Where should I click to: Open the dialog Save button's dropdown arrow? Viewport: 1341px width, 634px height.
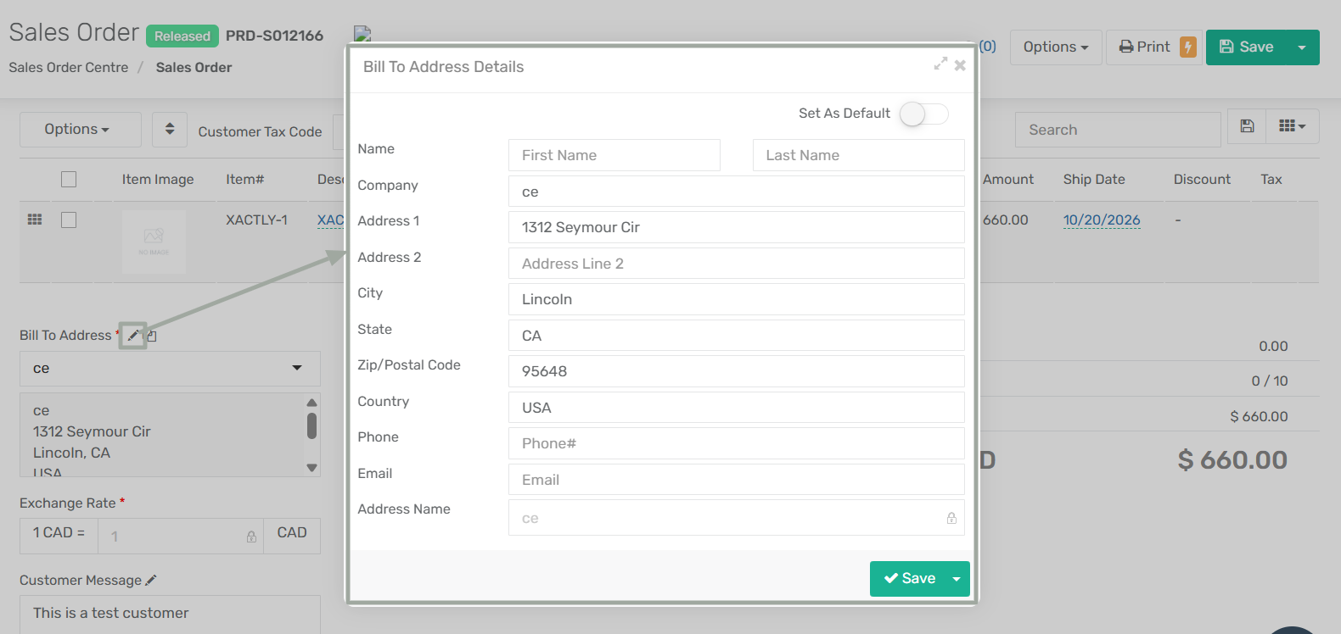957,579
